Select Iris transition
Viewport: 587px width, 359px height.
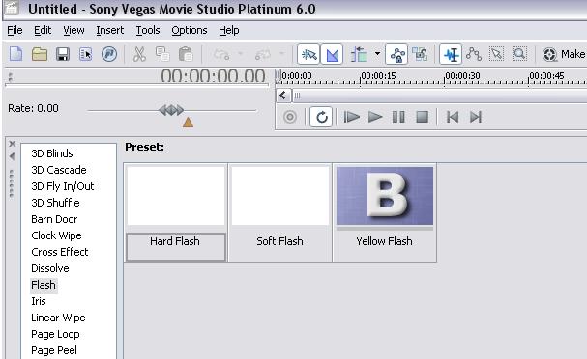(x=39, y=301)
